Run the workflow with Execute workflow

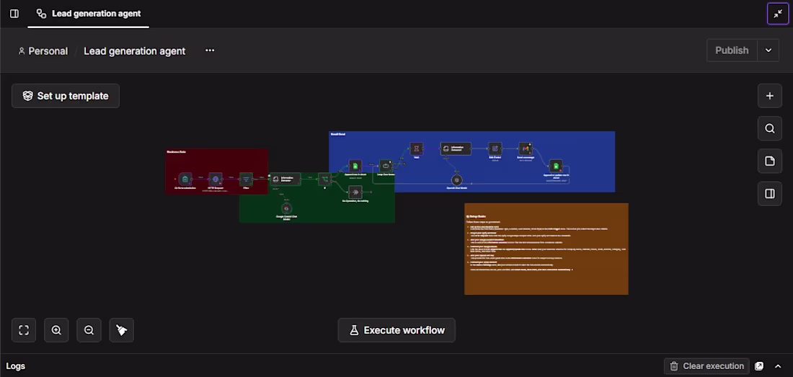[396, 330]
